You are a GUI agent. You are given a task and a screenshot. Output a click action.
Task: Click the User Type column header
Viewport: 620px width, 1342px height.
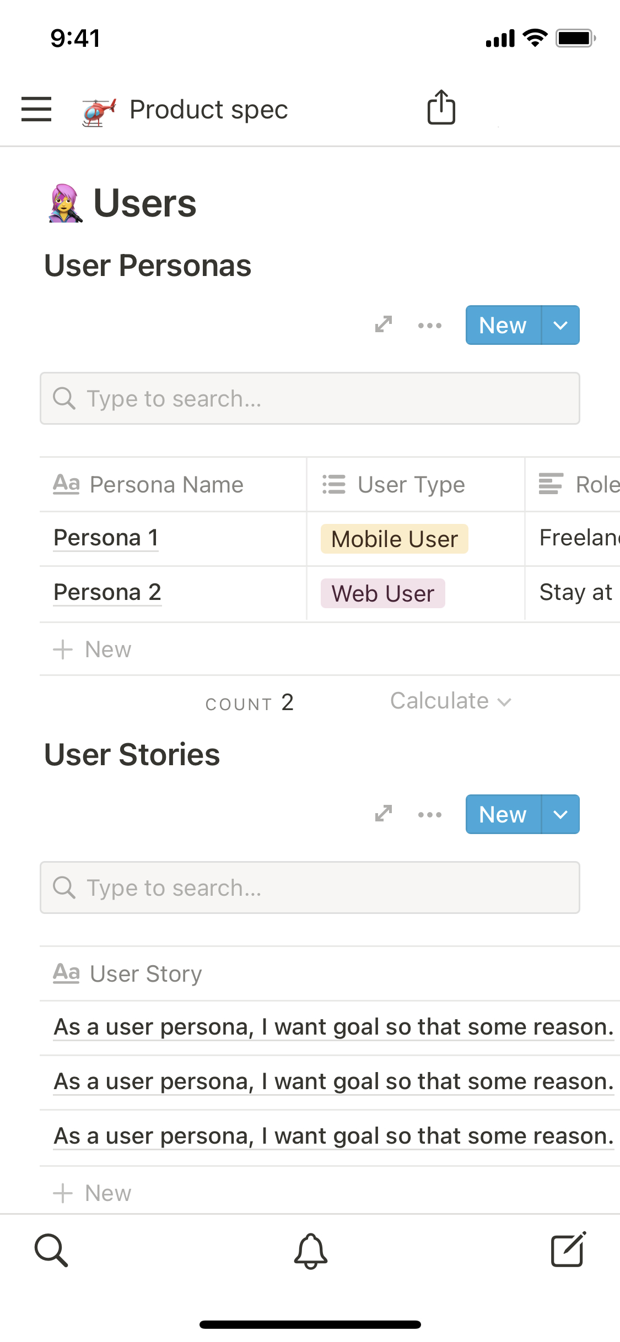411,485
